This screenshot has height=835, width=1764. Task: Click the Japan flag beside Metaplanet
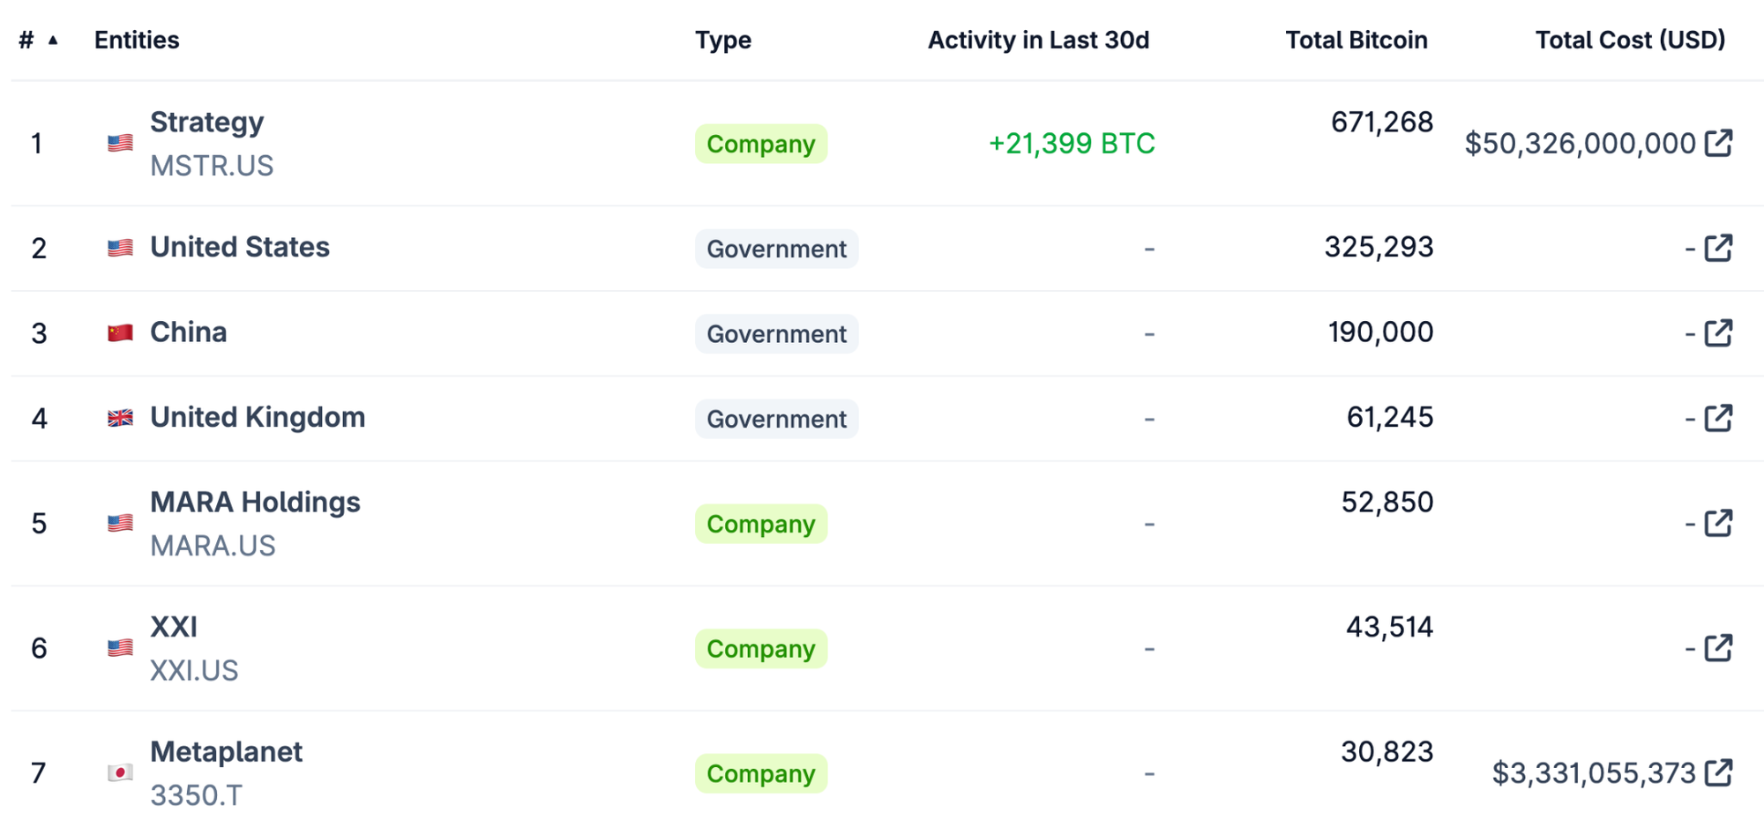(120, 773)
